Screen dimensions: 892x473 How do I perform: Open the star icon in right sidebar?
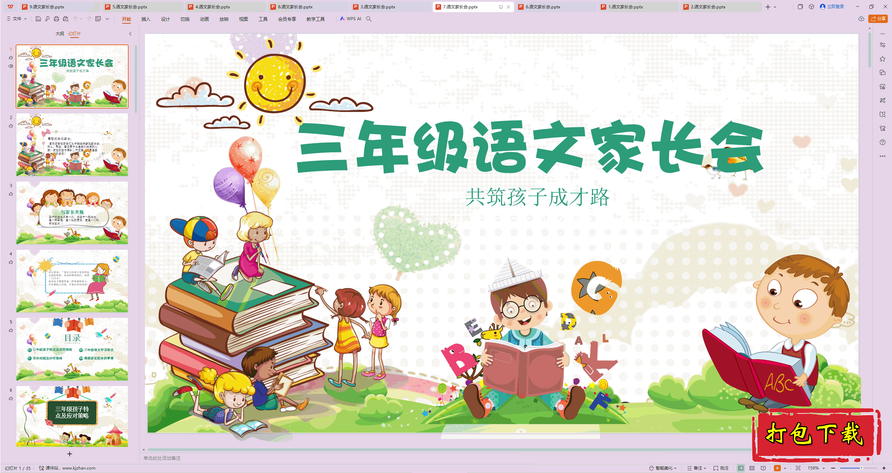[883, 59]
